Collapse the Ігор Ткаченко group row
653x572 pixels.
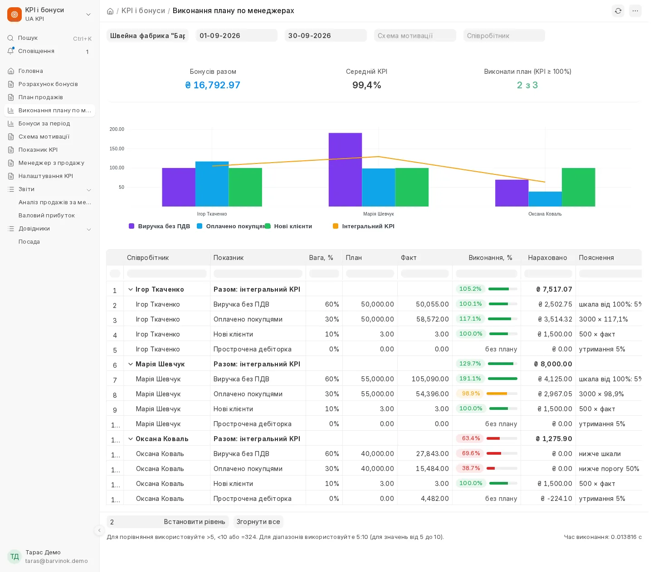(x=131, y=289)
